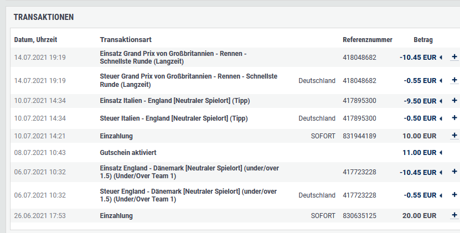This screenshot has height=233, width=460.
Task: Click arrow beside -10.45 EUR England - Dänemark
Action: (441, 172)
